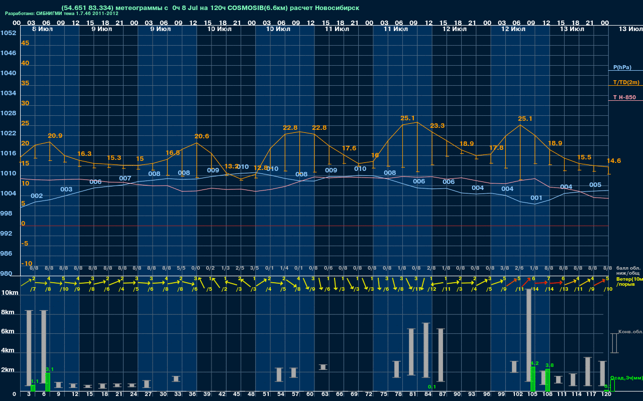
Task: Click the COSMOSIB meteogram title text
Action: tap(210, 8)
